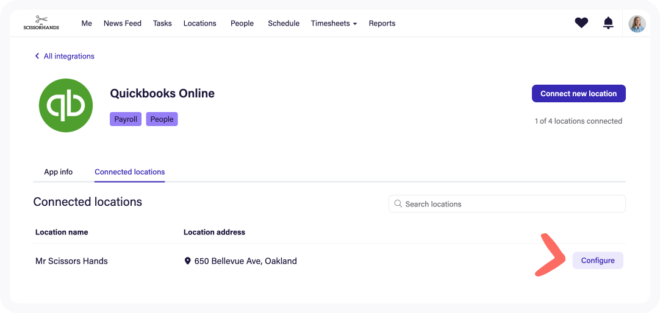The image size is (660, 313).
Task: Click the map pin by Bellevue Ave
Action: click(188, 261)
